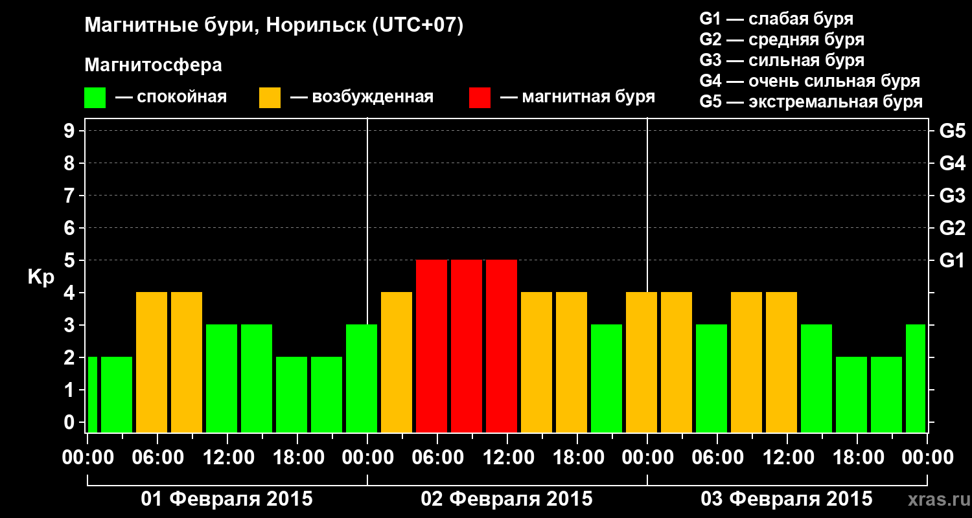Viewport: 972px width, 518px height.
Task: Click the 'G3 — сильная буря' legend line
Action: pos(781,60)
